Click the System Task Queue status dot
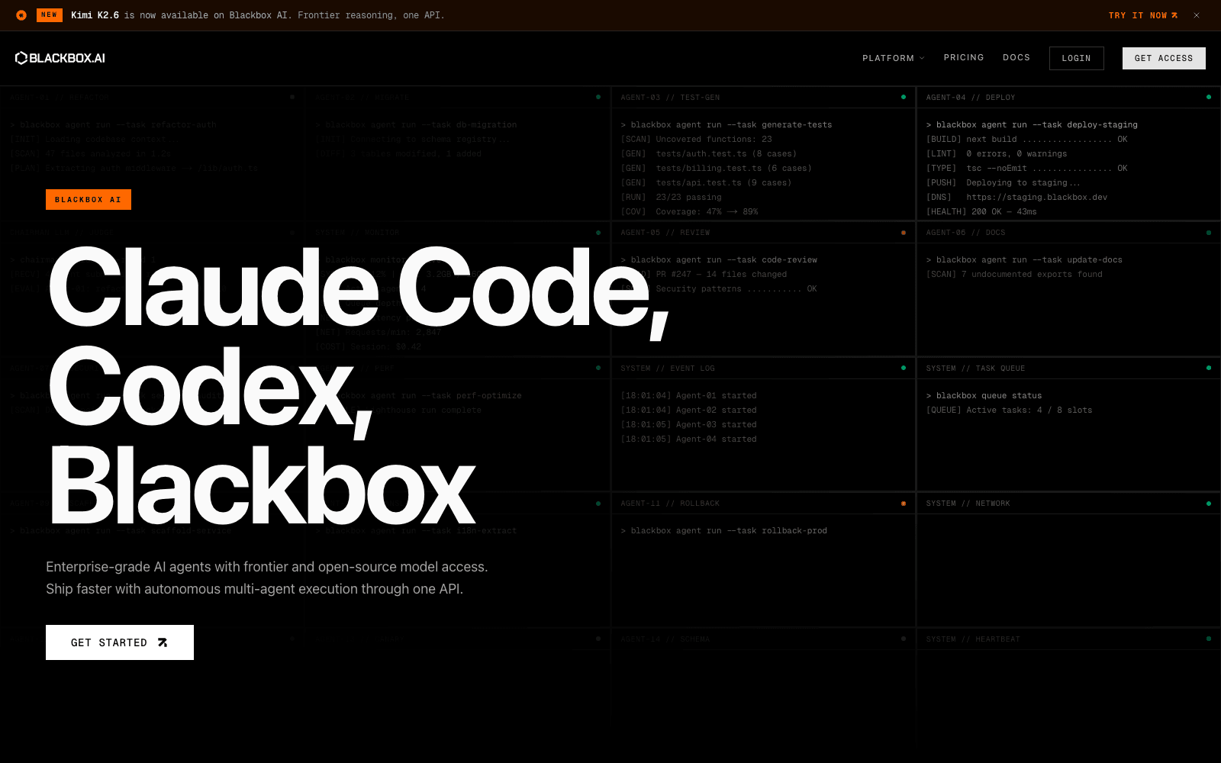This screenshot has width=1221, height=763. click(x=1209, y=368)
